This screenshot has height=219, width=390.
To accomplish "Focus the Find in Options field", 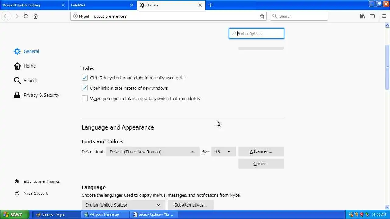I will point(257,33).
